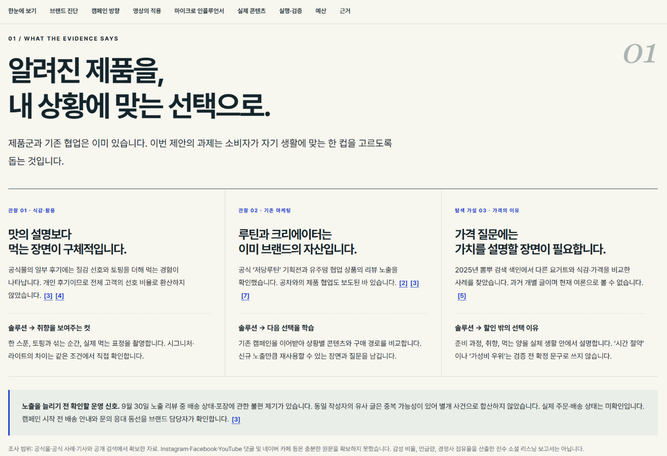
Task: Click the main headline '알려진 제품을, 내 상황에 맞는 선택으로.'
Action: (139, 87)
